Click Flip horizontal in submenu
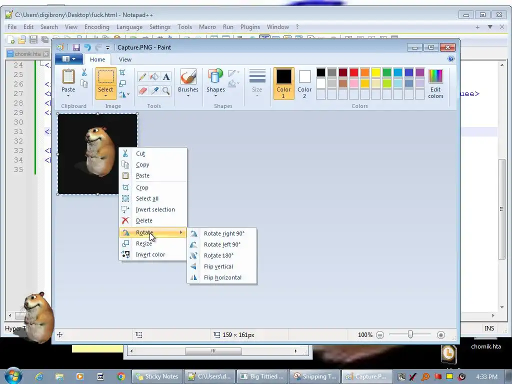The height and width of the screenshot is (384, 512). pos(221,277)
